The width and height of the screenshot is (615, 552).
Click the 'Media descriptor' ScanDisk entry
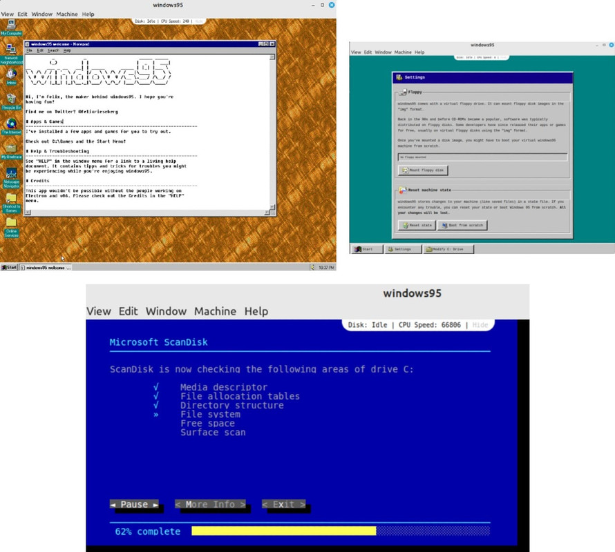pos(224,388)
